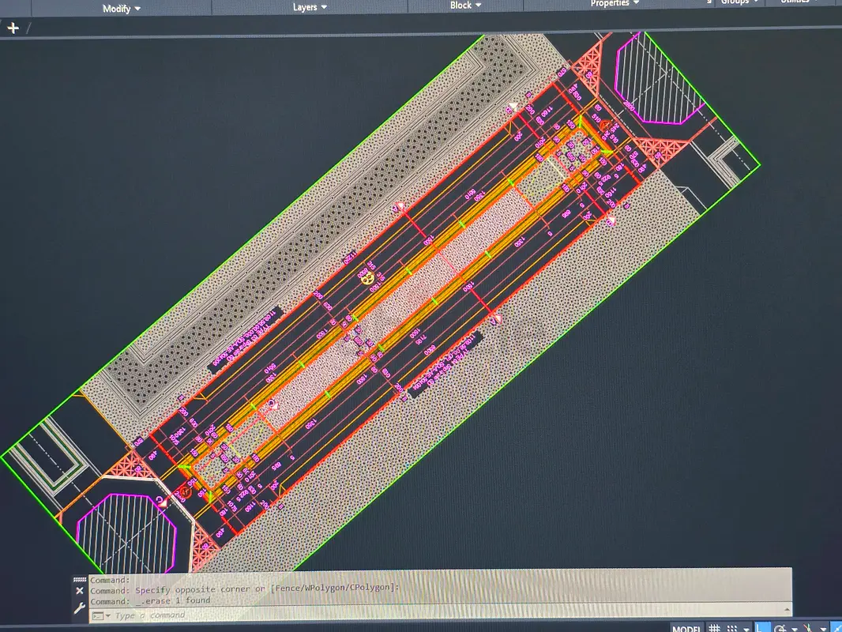
Task: Expand the Block ribbon panel
Action: tap(465, 6)
